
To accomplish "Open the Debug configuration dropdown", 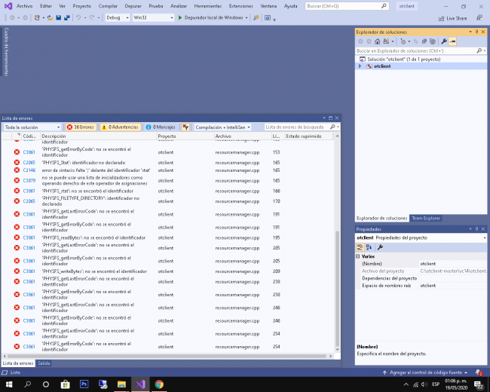I will tap(117, 18).
